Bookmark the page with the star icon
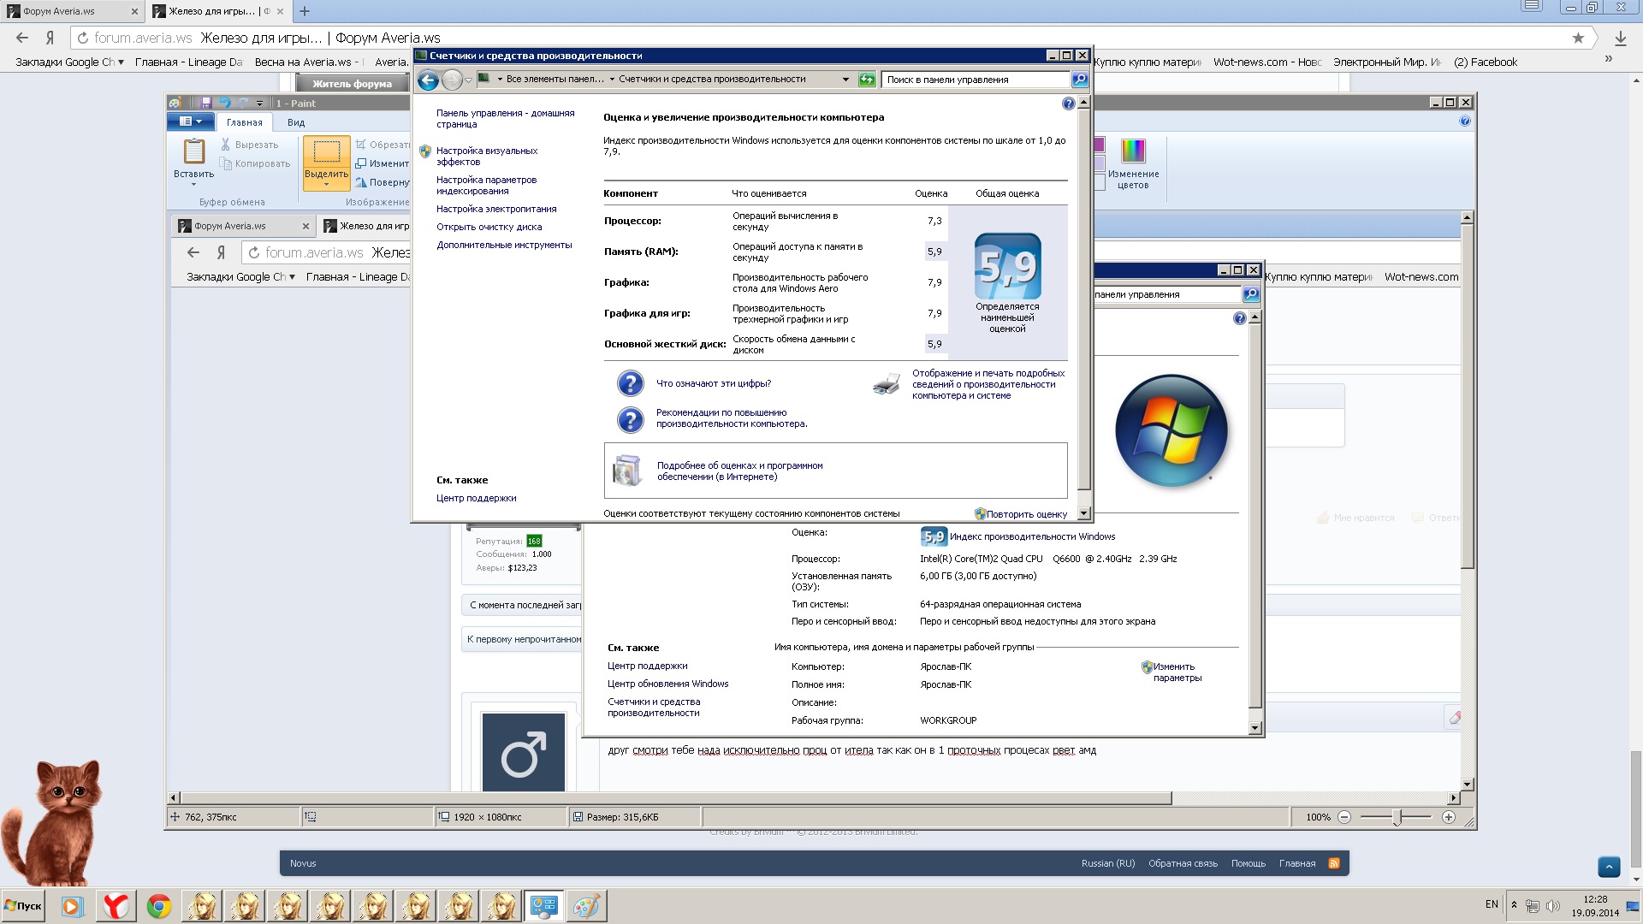This screenshot has height=924, width=1643. (x=1578, y=38)
